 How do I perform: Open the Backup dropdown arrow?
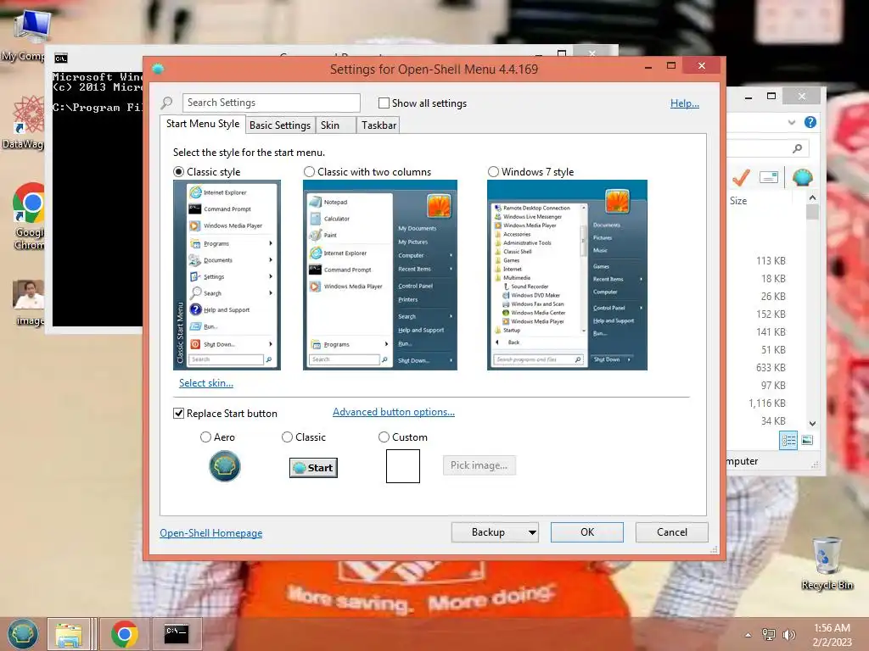click(532, 532)
